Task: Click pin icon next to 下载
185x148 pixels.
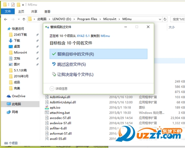Action: pos(37,40)
